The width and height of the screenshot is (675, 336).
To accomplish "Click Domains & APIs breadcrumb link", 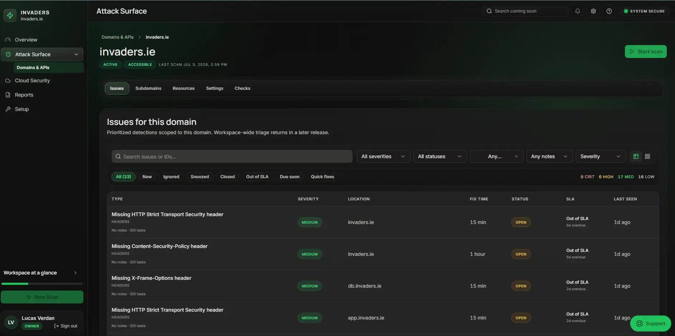I will tap(117, 37).
